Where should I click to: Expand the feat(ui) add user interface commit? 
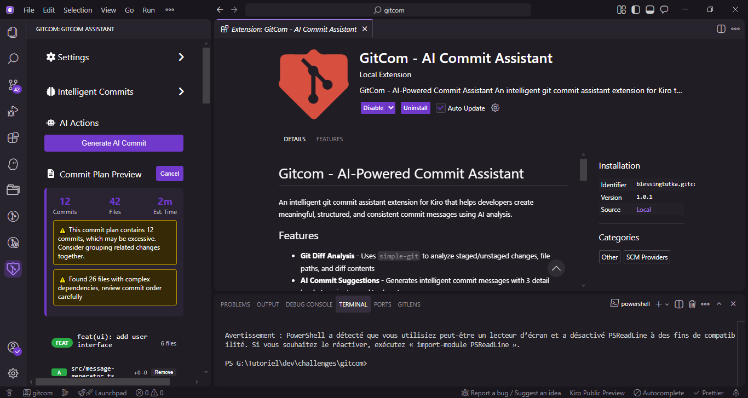pos(114,341)
